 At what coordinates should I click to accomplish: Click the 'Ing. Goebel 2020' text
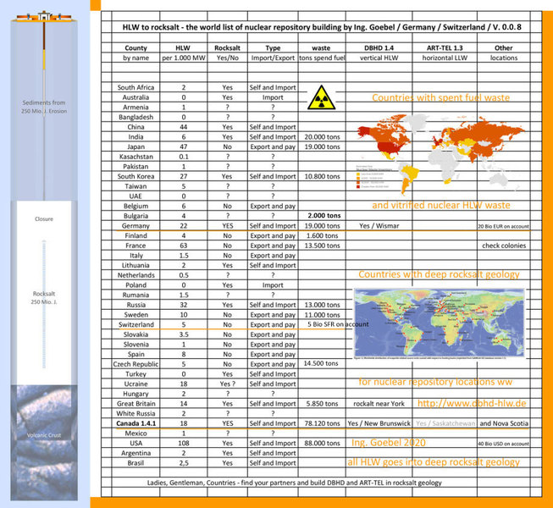pyautogui.click(x=388, y=442)
